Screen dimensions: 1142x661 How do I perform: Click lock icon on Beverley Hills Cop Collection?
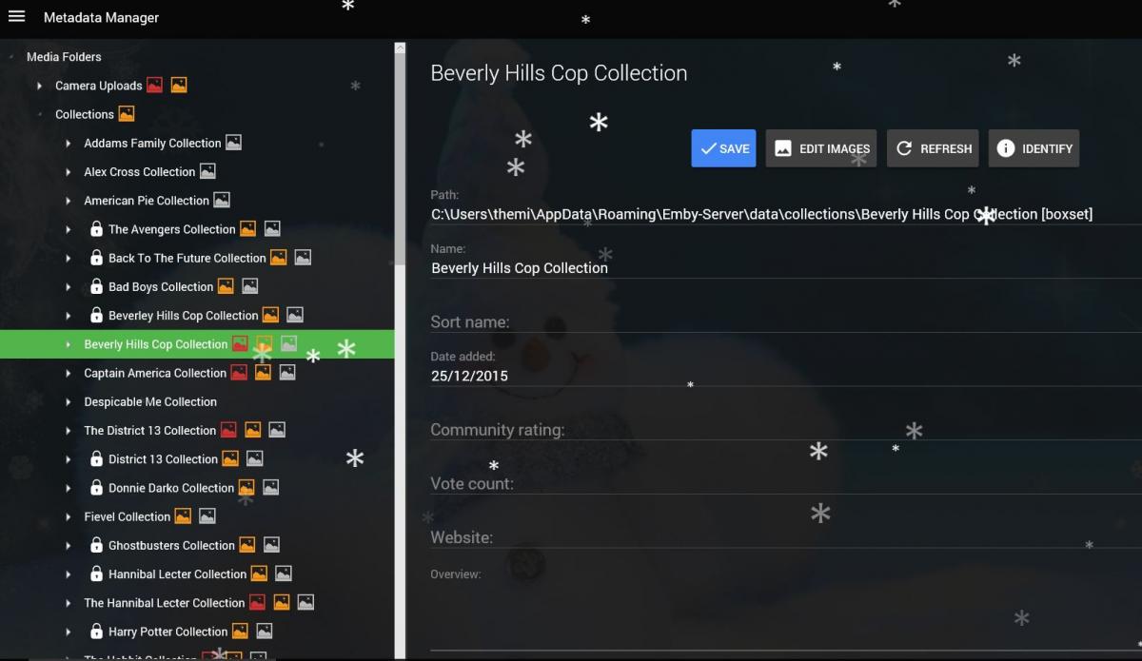tap(96, 315)
